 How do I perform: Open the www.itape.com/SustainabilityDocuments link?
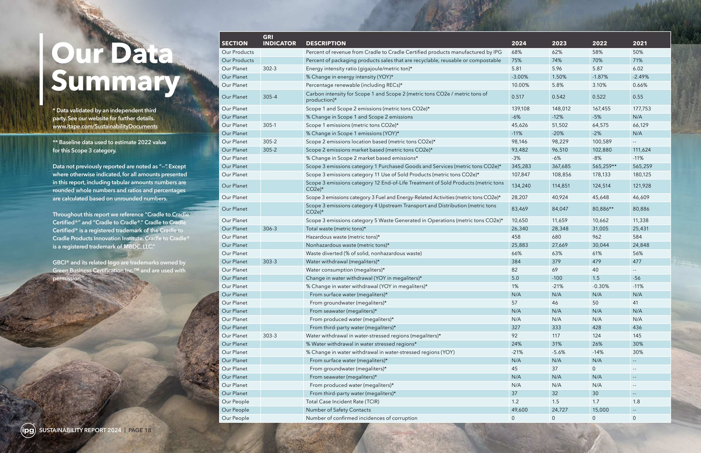pos(105,127)
